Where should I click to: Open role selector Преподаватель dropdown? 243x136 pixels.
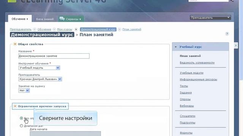tap(210, 18)
